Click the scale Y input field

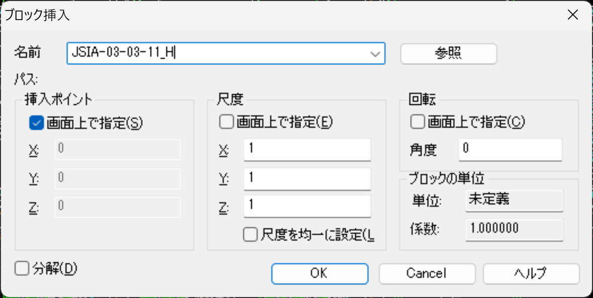point(307,178)
